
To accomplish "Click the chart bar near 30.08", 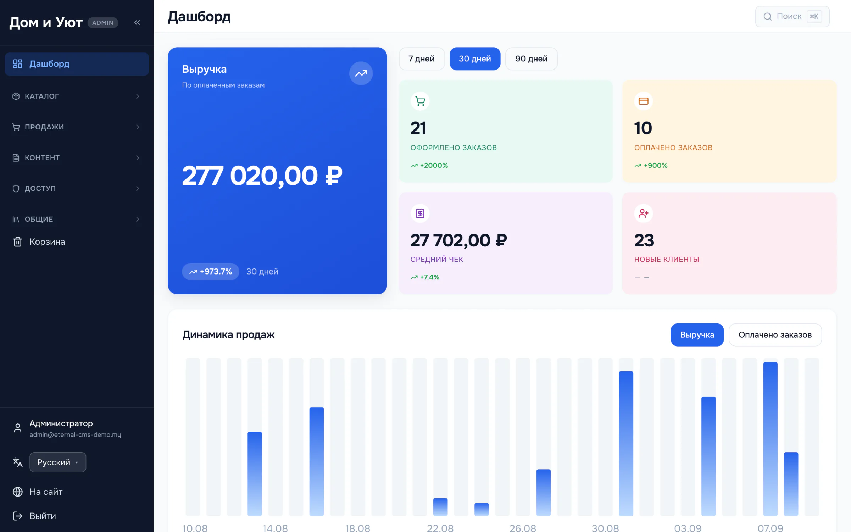I will click(626, 443).
